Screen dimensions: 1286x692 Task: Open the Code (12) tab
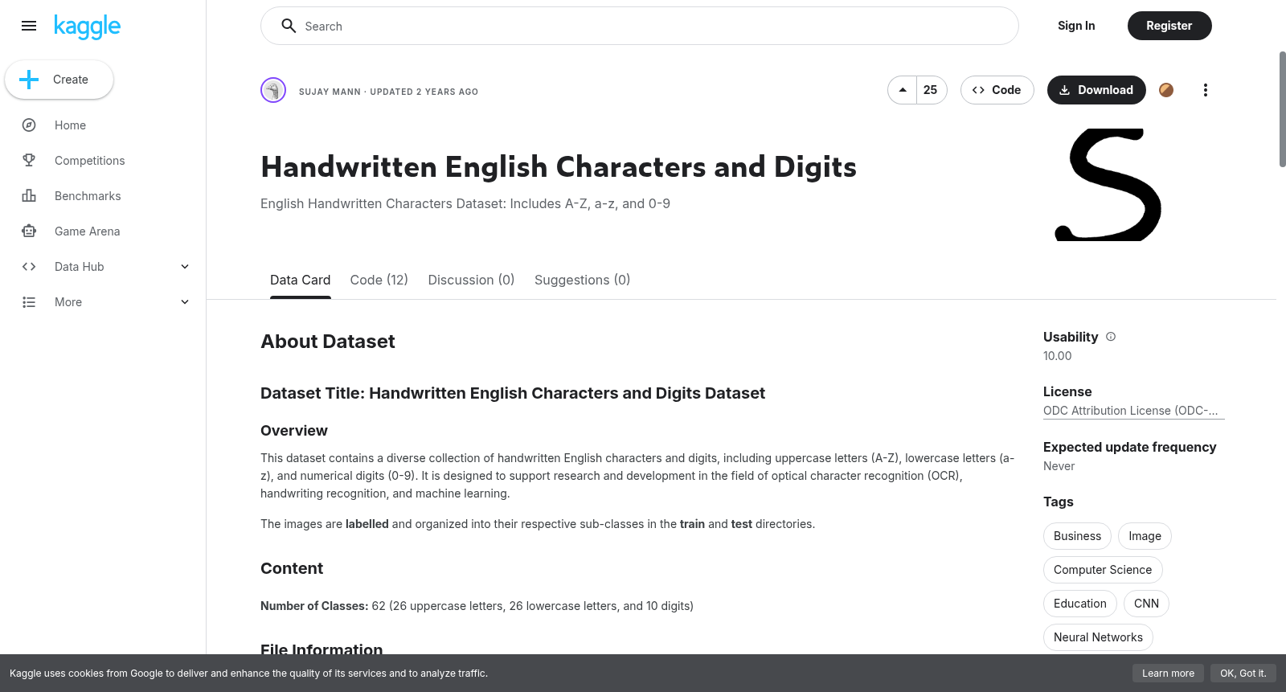379,280
